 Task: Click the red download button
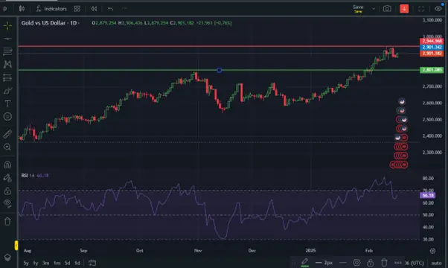404,9
